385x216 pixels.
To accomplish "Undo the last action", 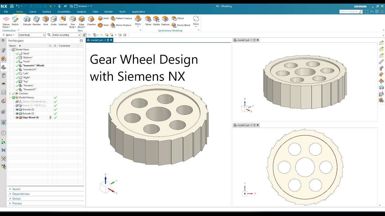I will (18, 6).
